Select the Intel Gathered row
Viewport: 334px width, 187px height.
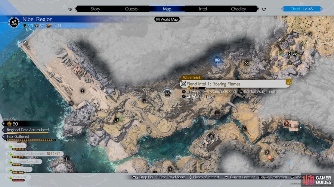click(18, 137)
